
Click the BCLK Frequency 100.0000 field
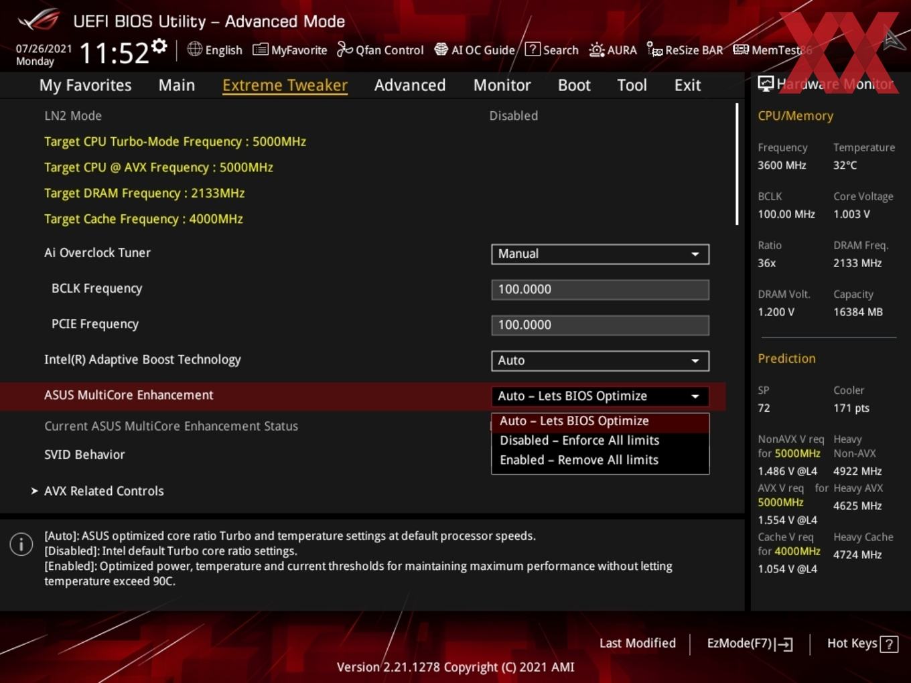[x=600, y=289]
